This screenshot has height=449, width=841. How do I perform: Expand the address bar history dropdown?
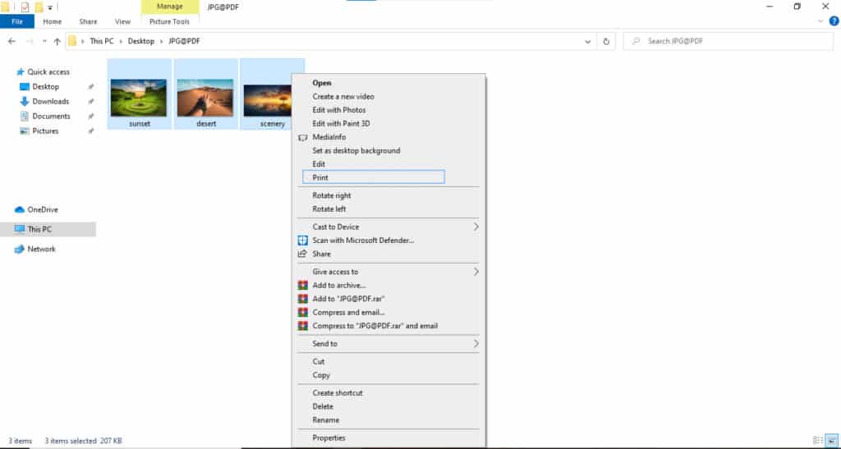[x=588, y=41]
